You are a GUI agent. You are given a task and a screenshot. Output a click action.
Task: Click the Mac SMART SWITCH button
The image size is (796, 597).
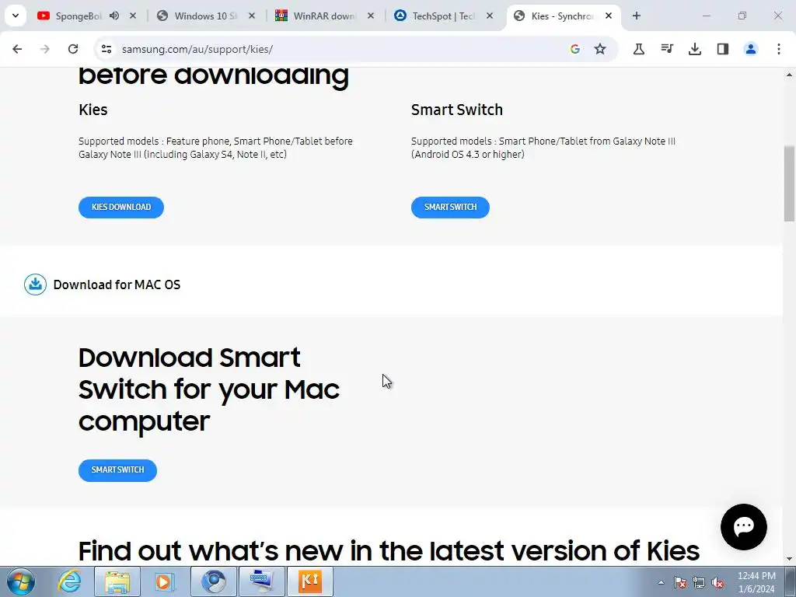[117, 470]
